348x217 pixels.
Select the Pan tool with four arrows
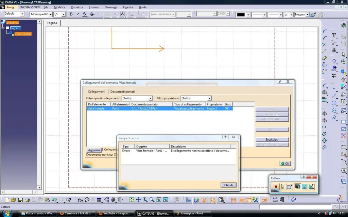click(138, 200)
